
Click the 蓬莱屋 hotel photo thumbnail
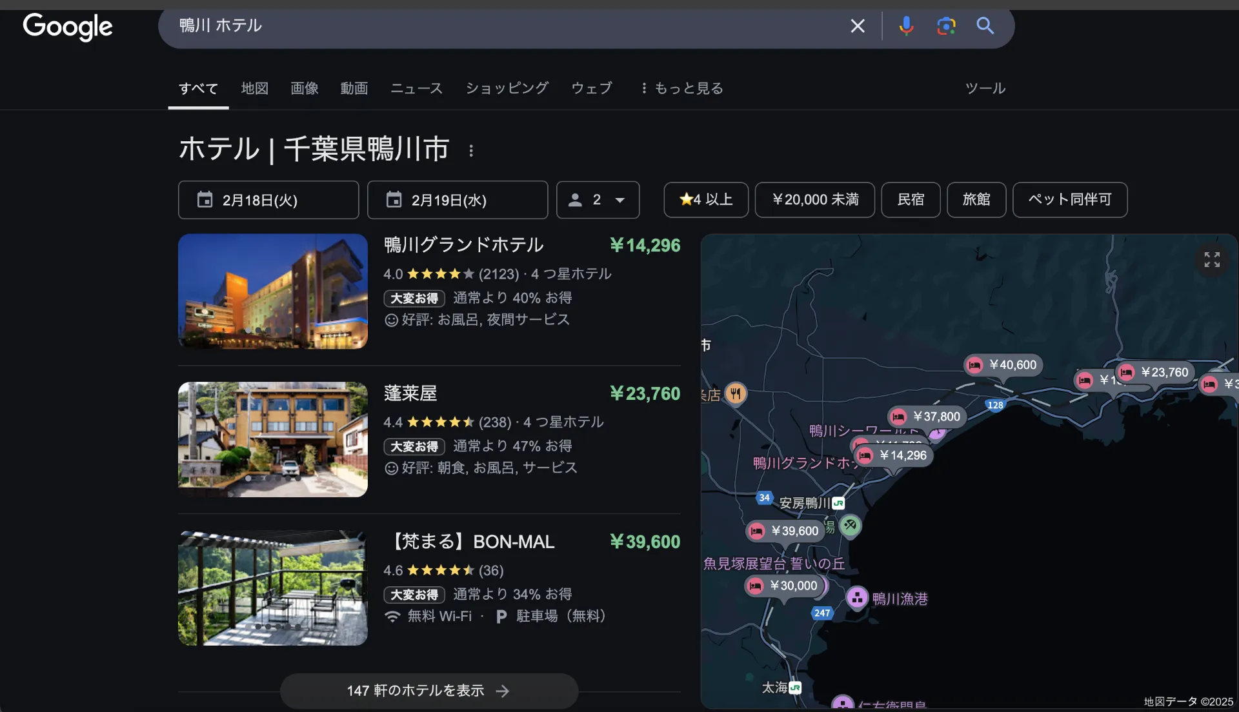[x=273, y=439]
